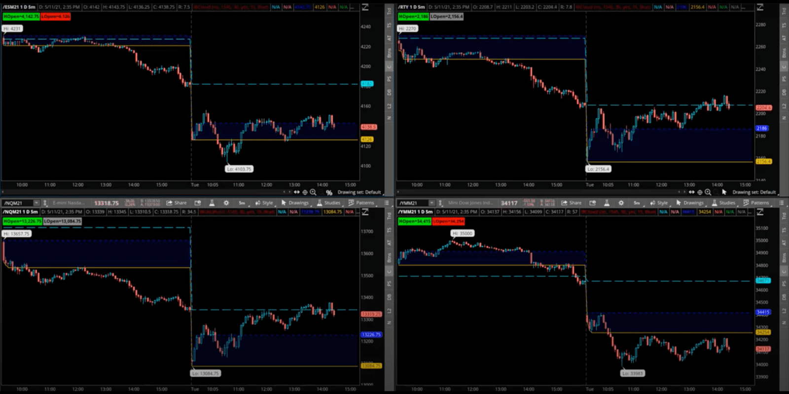Open the list menu icon in /NQM21 toolbar
789x394 pixels.
pos(387,203)
